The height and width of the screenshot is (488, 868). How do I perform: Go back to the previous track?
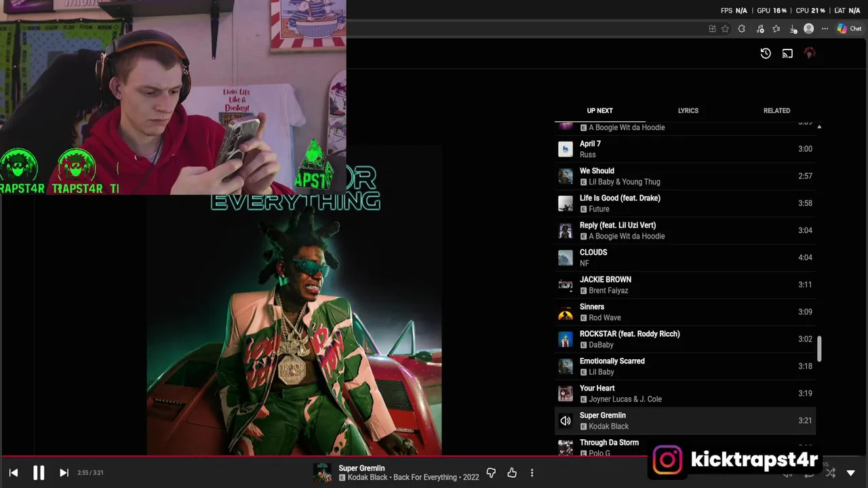pos(14,472)
